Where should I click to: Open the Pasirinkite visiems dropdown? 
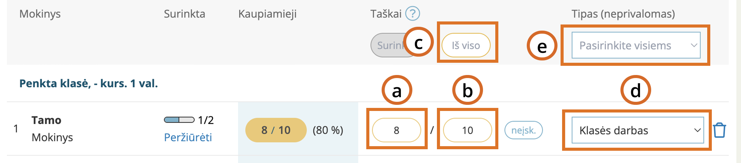(636, 46)
